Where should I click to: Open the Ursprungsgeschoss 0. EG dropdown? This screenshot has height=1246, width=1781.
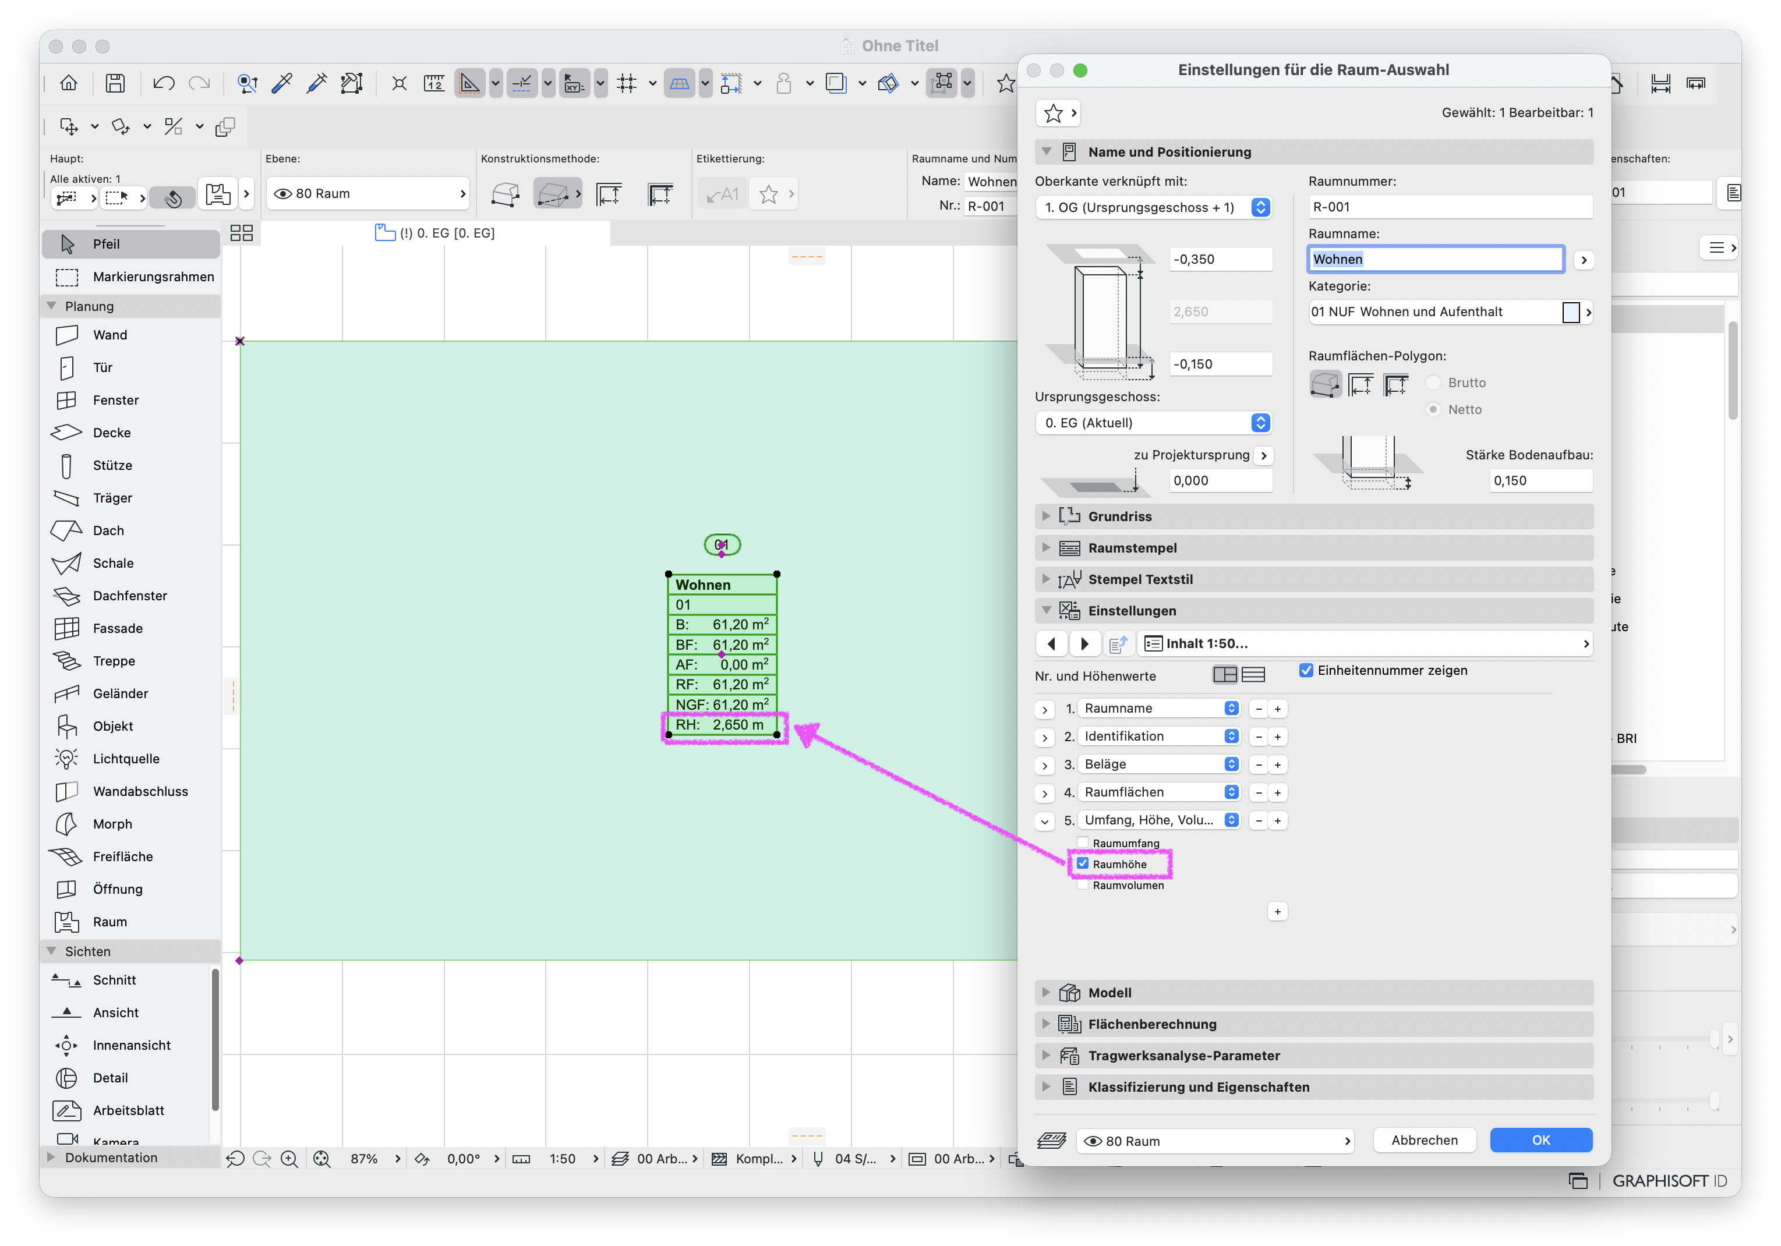click(1153, 423)
